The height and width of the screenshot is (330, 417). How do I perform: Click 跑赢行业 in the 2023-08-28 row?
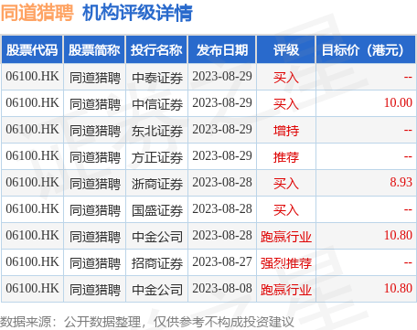coord(286,237)
